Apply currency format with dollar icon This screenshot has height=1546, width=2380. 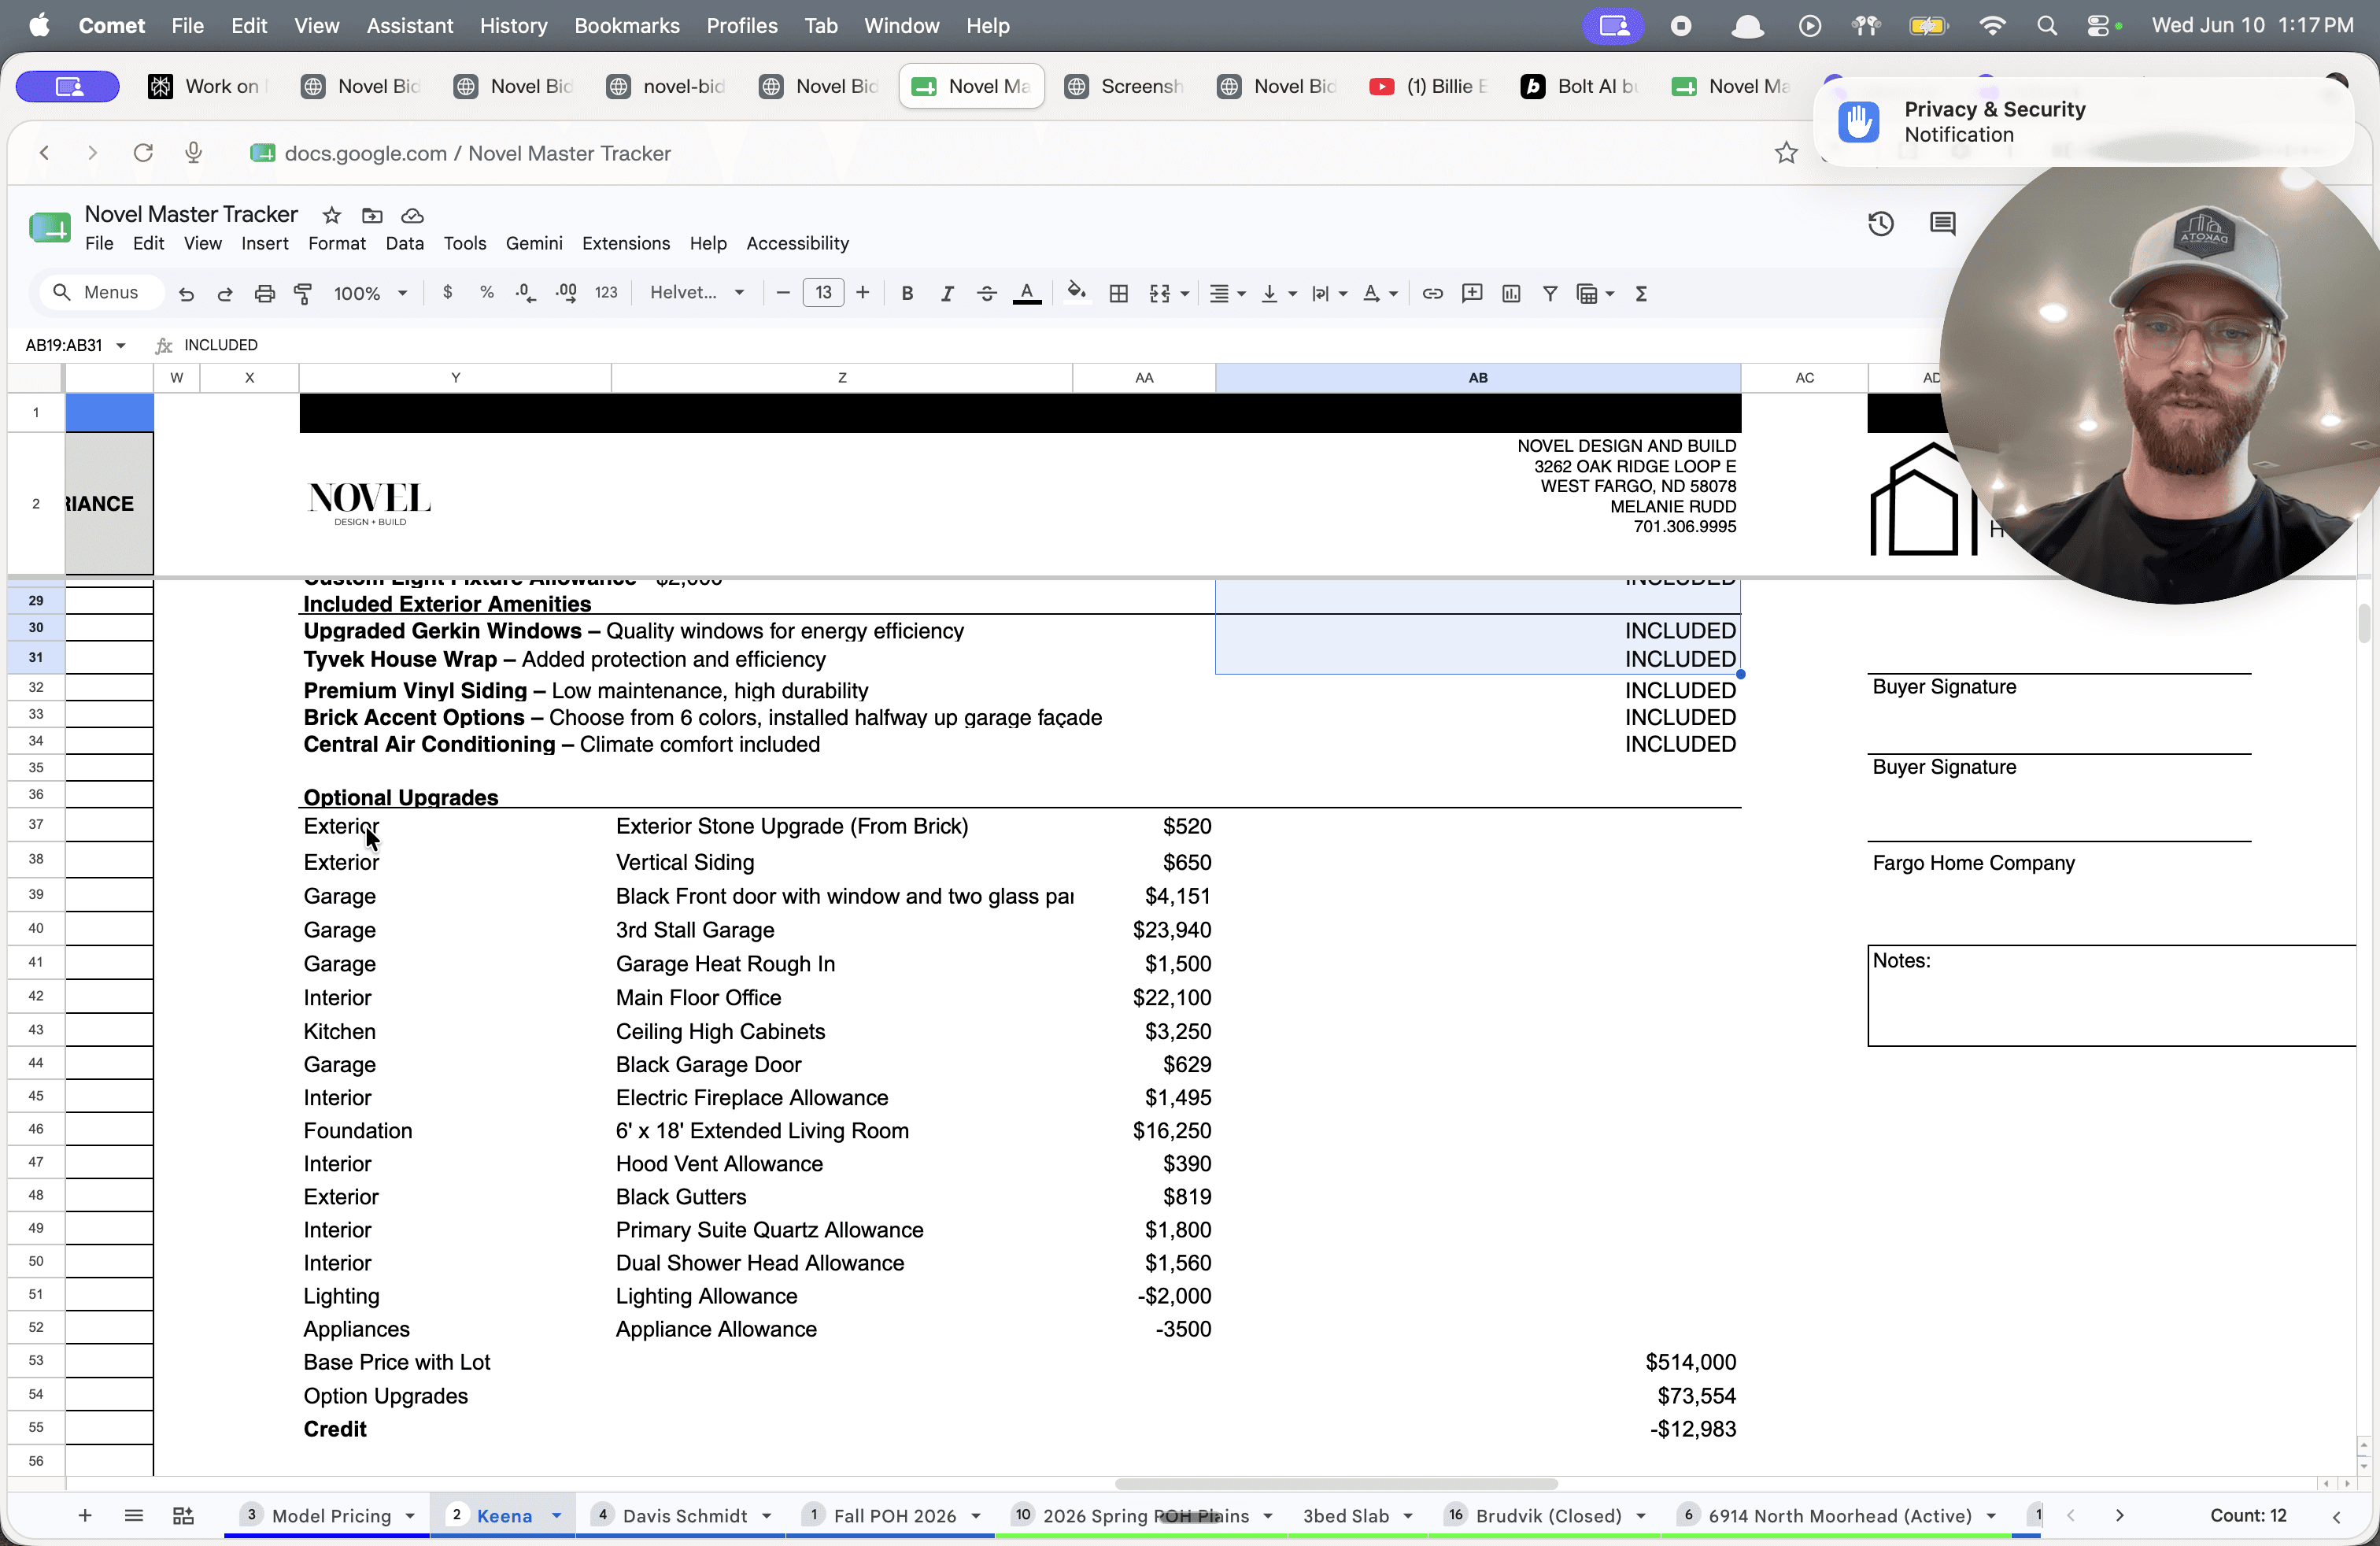pyautogui.click(x=447, y=293)
